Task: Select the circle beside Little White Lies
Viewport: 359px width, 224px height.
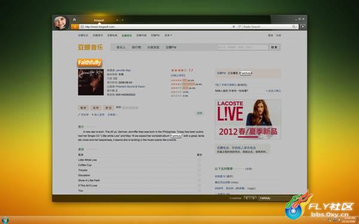Action: click(199, 160)
